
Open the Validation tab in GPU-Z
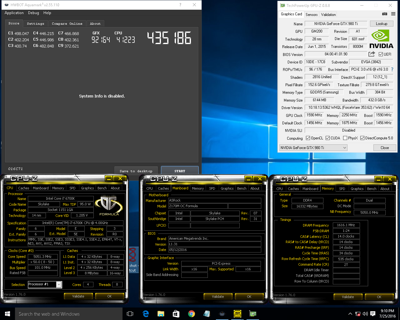(328, 14)
